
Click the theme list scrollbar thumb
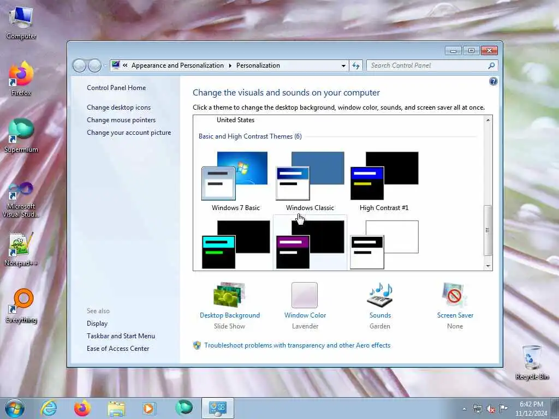[487, 230]
